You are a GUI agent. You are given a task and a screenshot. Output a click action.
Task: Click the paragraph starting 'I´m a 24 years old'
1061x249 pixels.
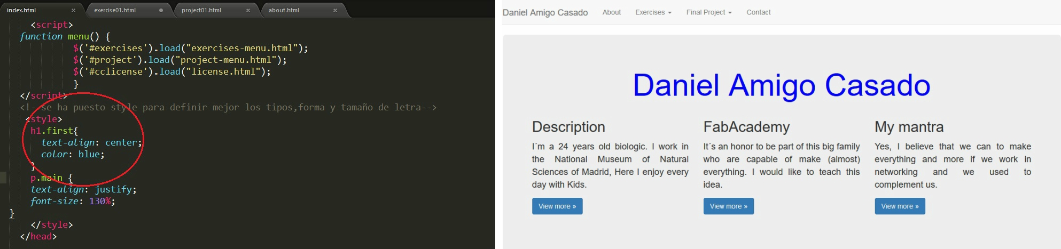point(610,165)
